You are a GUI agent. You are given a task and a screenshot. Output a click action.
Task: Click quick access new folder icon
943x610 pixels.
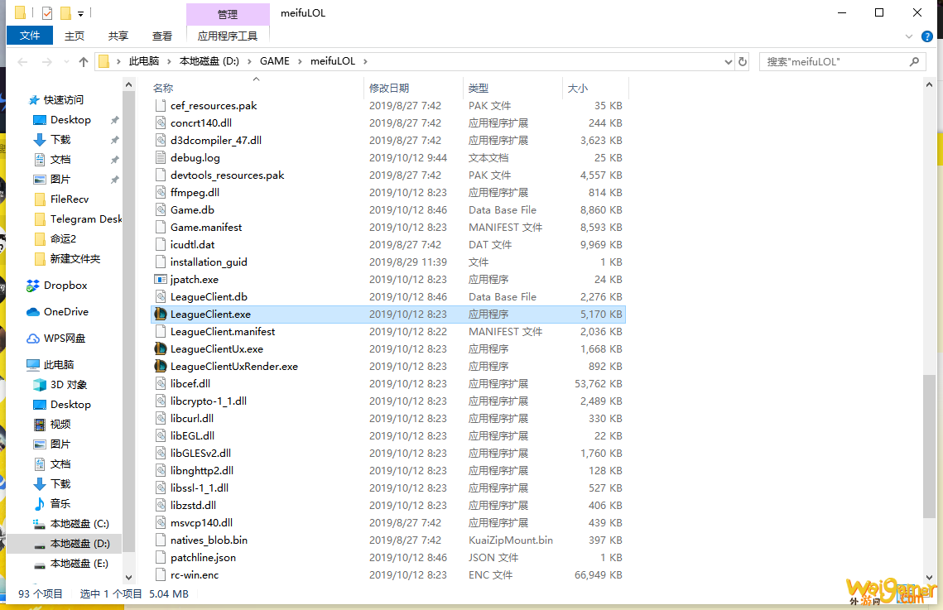[65, 12]
